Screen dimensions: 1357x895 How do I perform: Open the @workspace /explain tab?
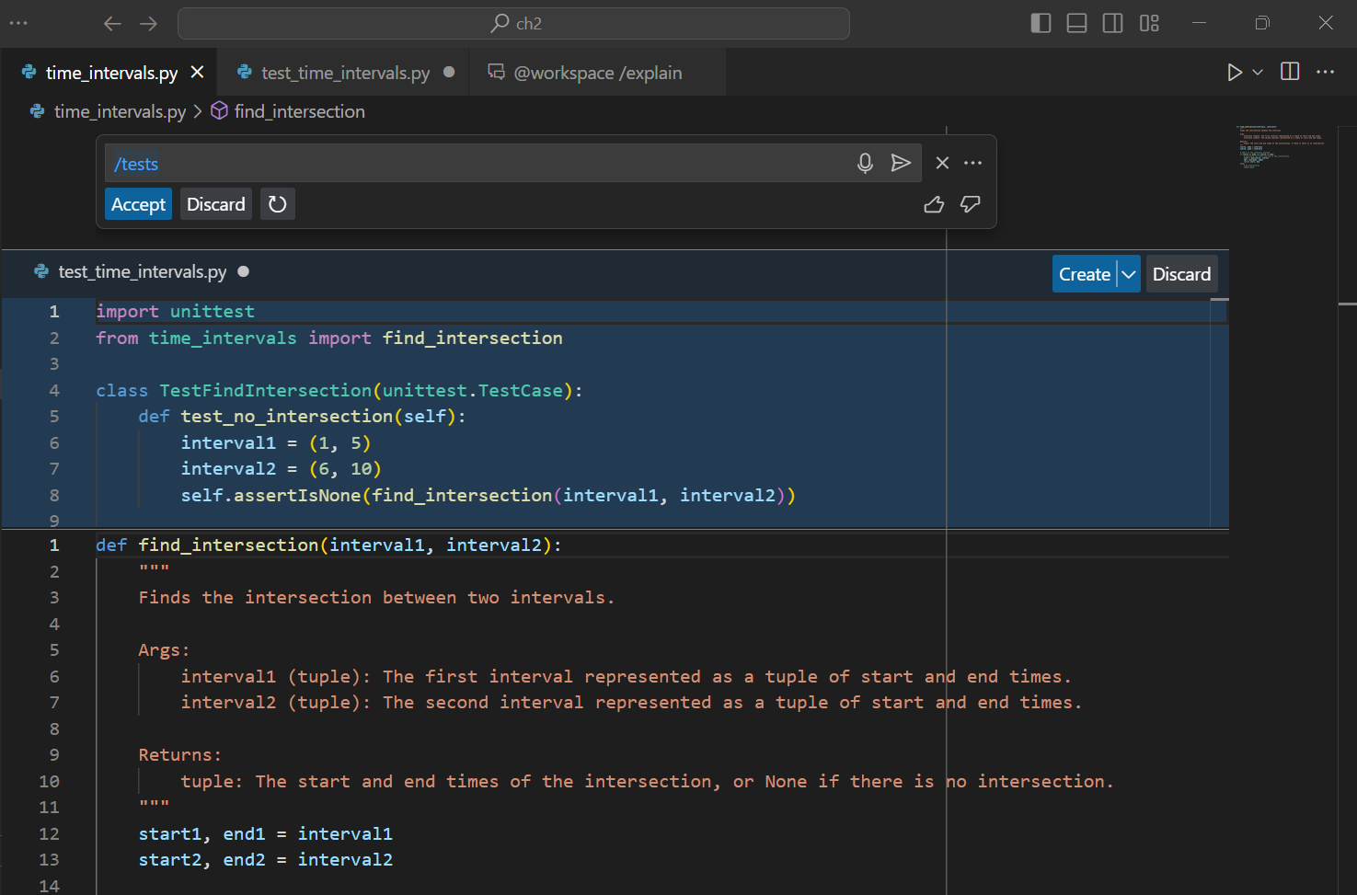pos(597,73)
